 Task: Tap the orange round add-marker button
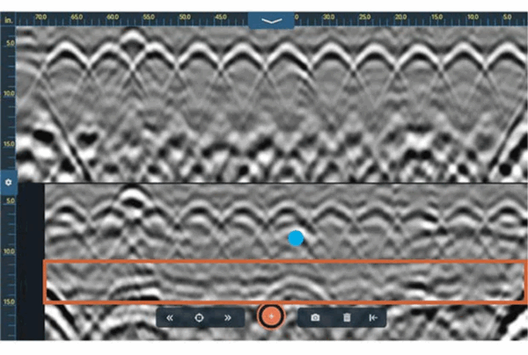(x=271, y=316)
